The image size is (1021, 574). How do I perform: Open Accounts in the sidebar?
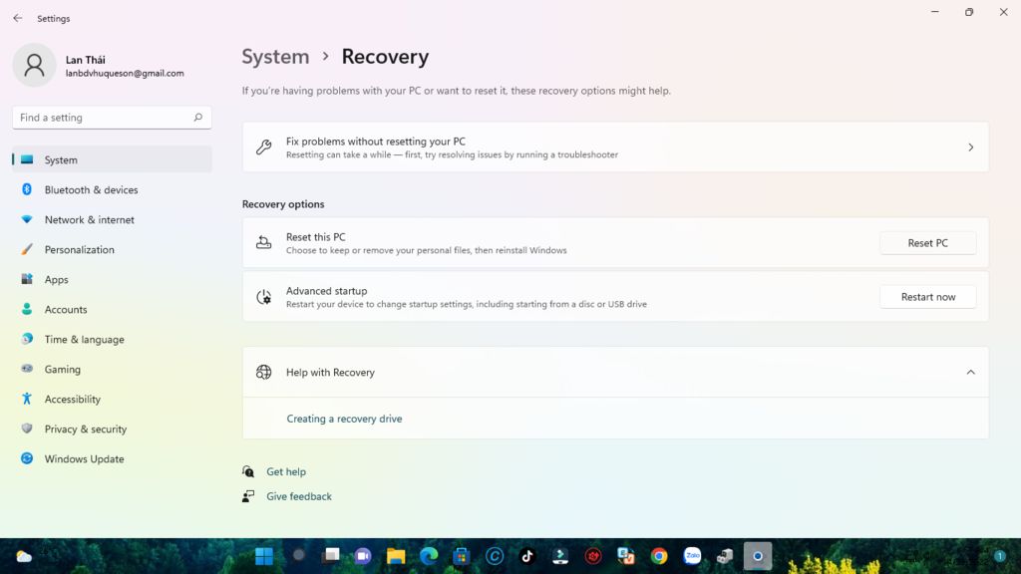(x=112, y=309)
